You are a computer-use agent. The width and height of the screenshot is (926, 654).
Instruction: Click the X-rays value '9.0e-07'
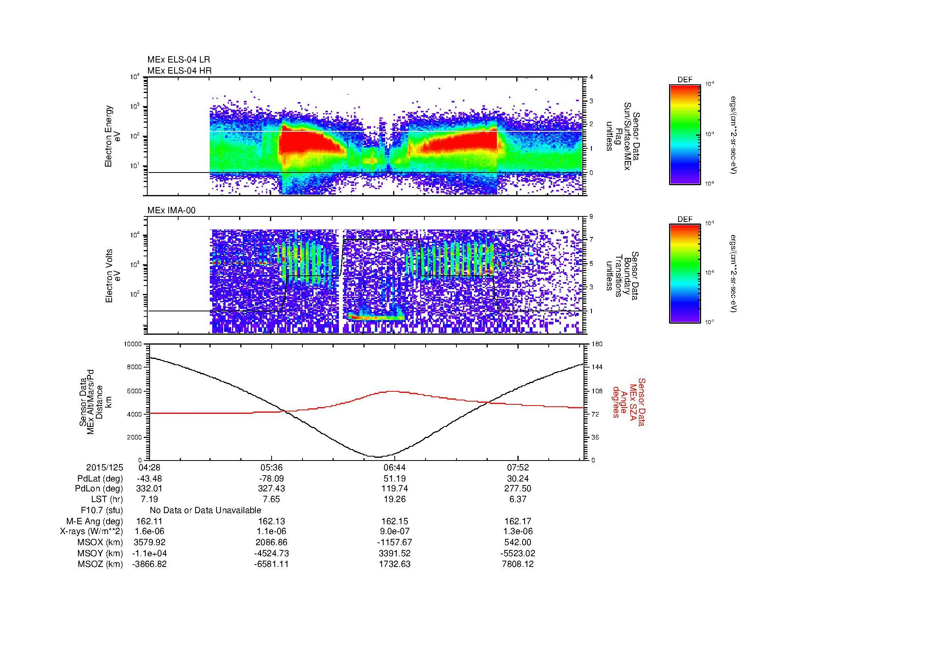click(394, 532)
